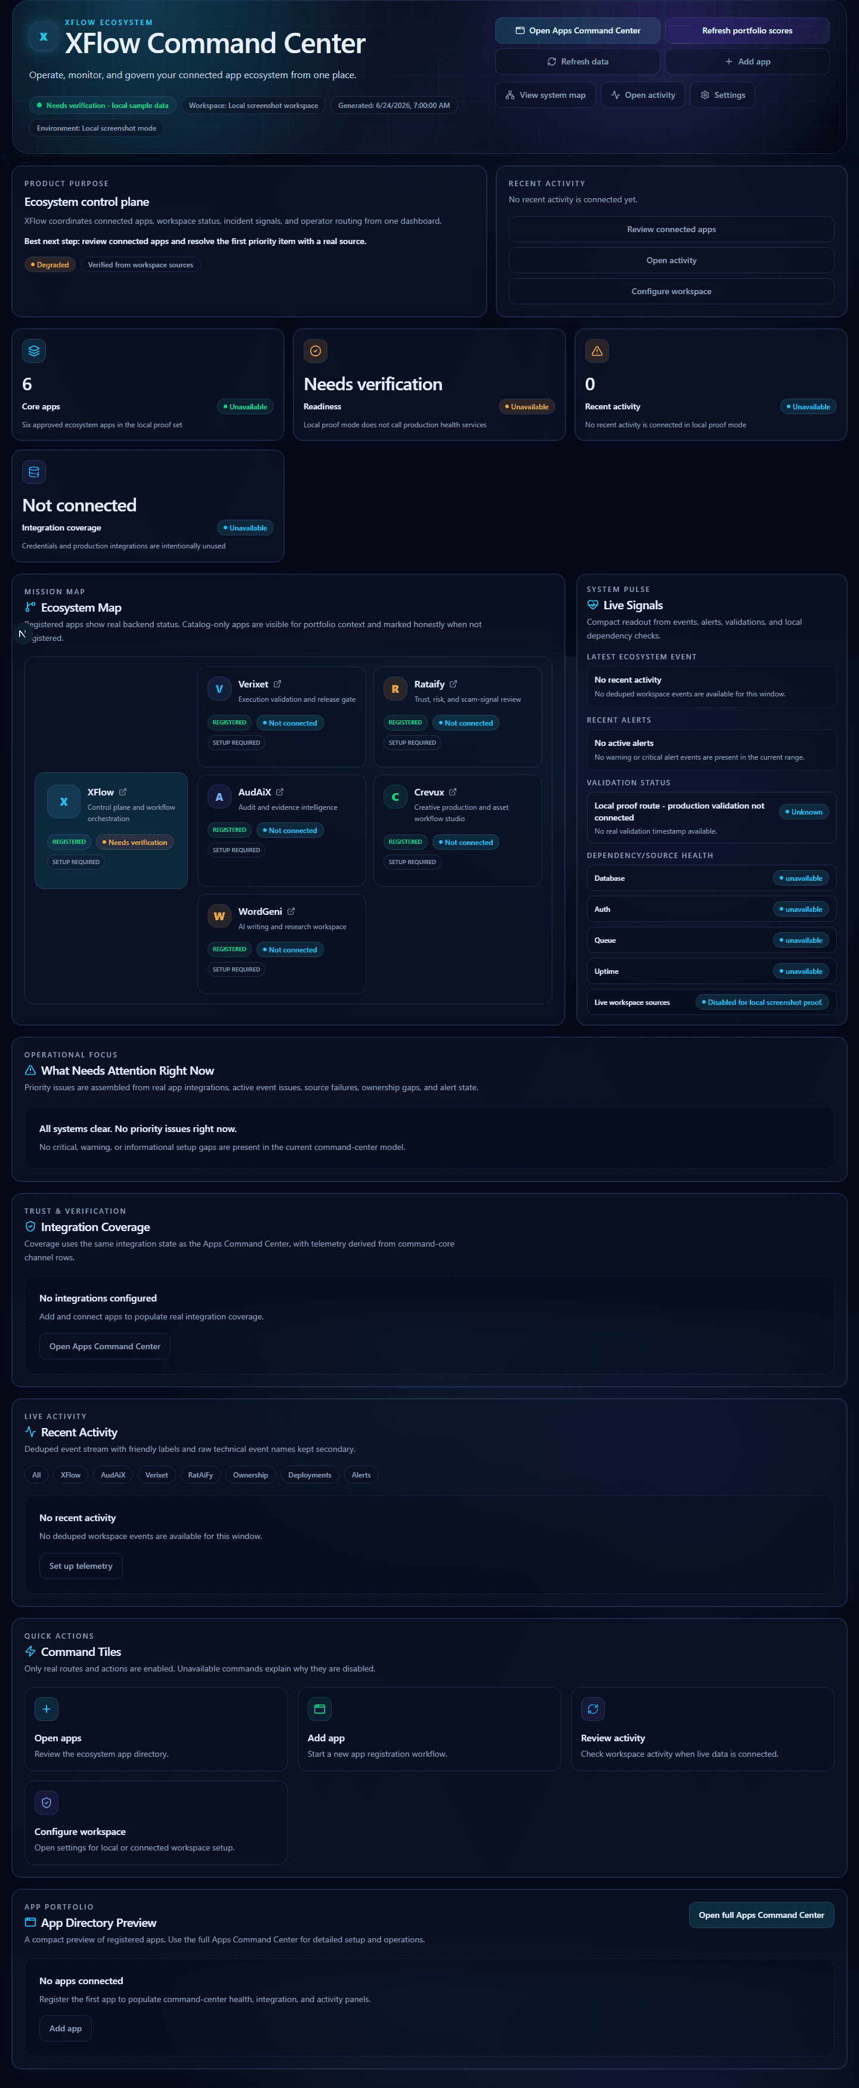Filter recent activity by AudAiX
The image size is (859, 2088).
click(113, 1475)
